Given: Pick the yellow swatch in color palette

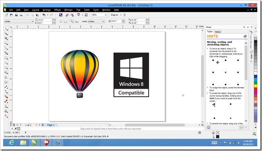Looking at the screenshot, I should point(256,86).
